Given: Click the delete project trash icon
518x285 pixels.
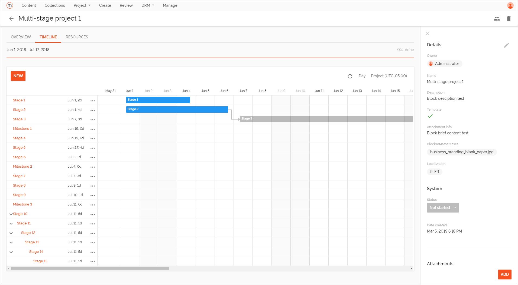Looking at the screenshot, I should (509, 18).
